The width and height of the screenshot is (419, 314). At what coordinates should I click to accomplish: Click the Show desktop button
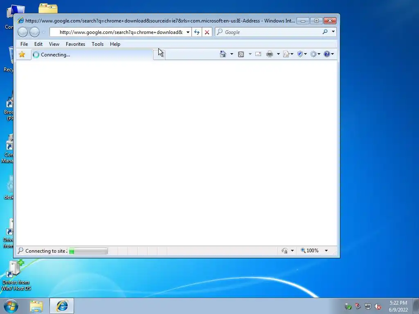pyautogui.click(x=416, y=306)
